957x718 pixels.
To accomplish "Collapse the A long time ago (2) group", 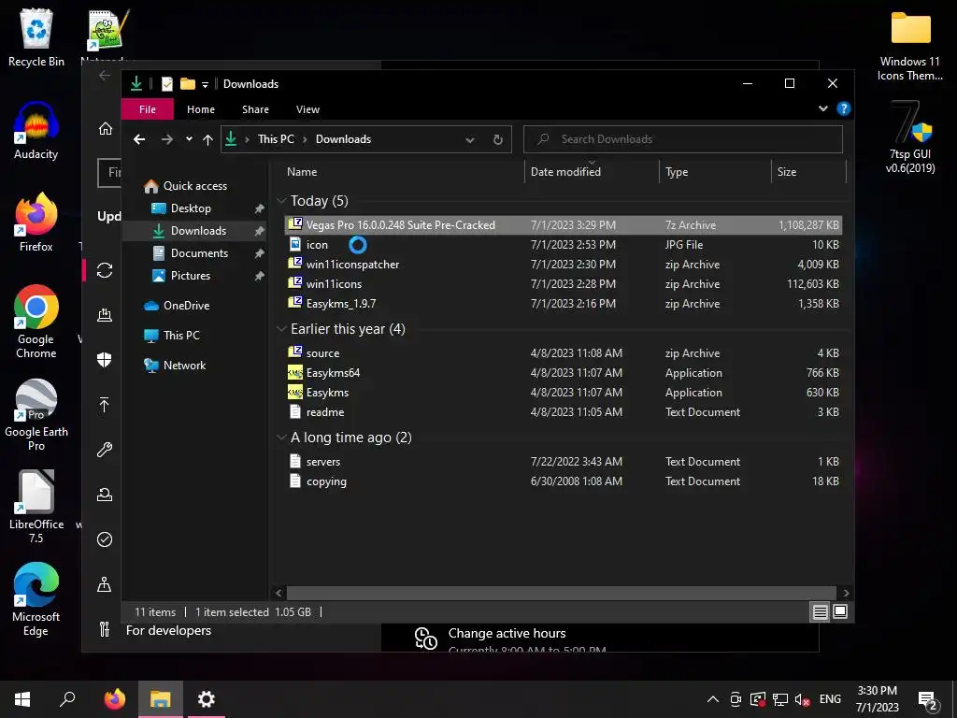I will pyautogui.click(x=281, y=438).
